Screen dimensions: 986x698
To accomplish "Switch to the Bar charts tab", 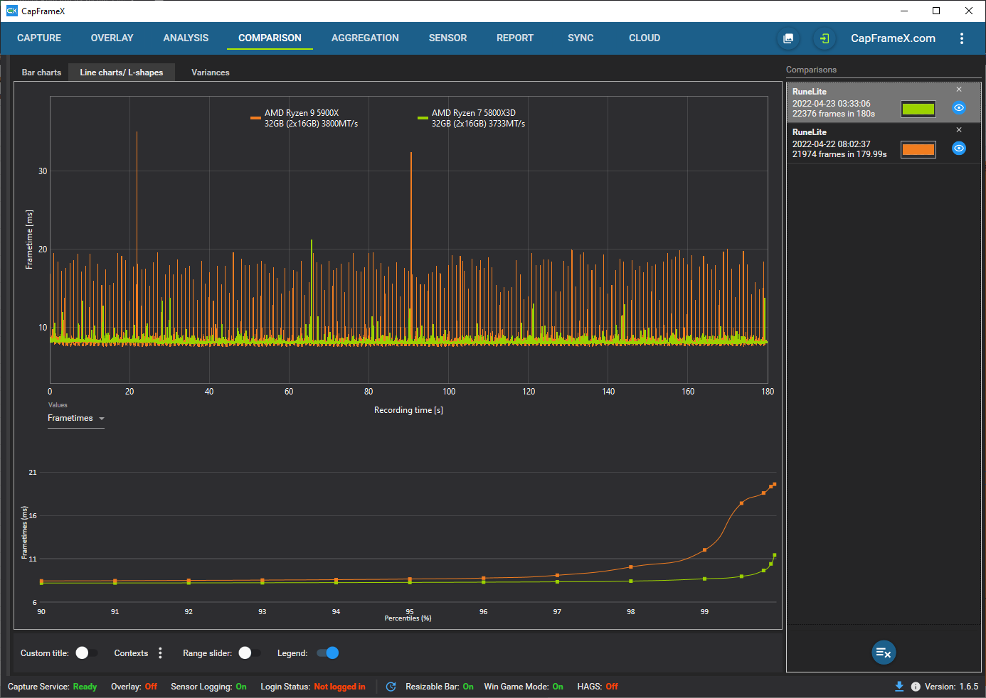I will pos(41,73).
